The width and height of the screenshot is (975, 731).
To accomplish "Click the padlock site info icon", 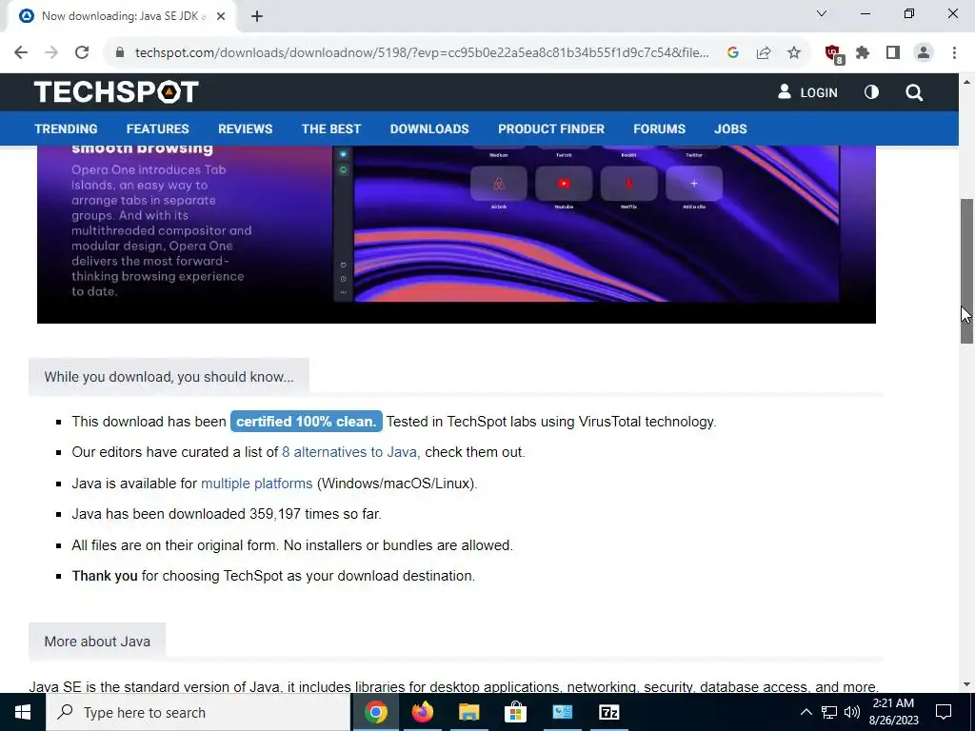I will point(120,53).
